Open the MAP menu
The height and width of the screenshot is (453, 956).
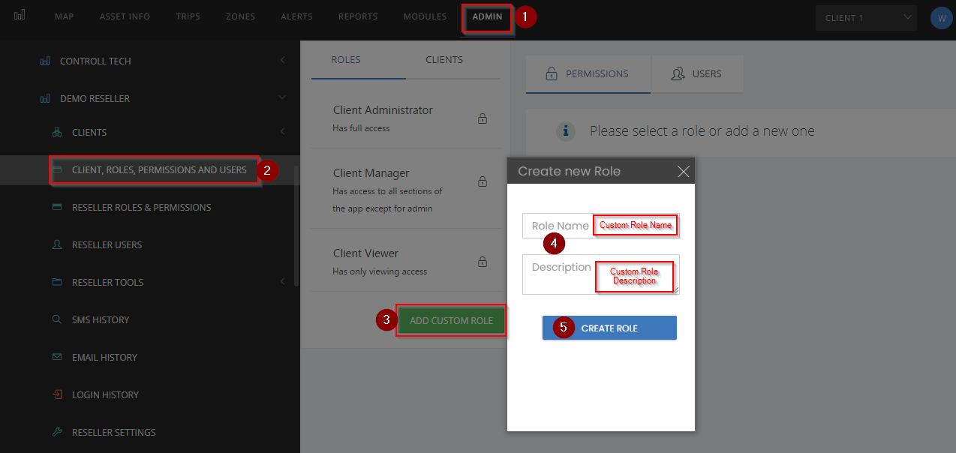point(65,16)
